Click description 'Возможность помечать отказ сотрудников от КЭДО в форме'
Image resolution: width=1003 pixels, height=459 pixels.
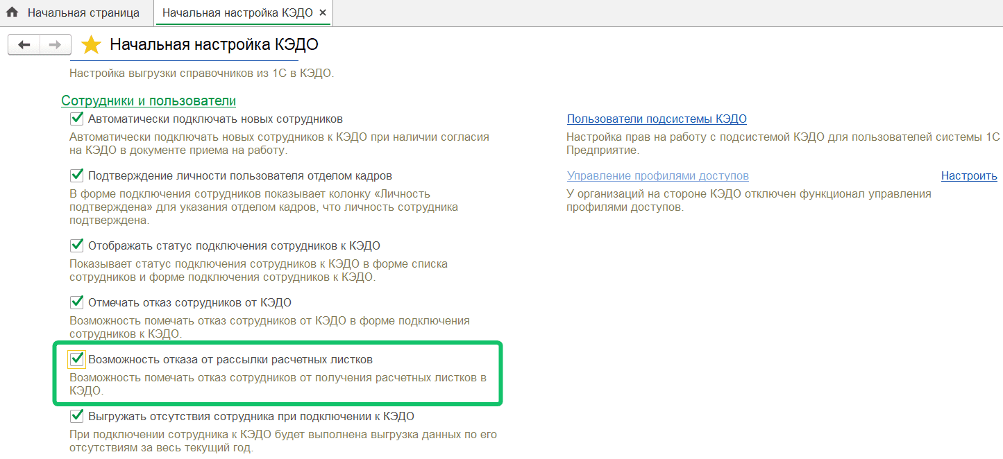pos(270,327)
